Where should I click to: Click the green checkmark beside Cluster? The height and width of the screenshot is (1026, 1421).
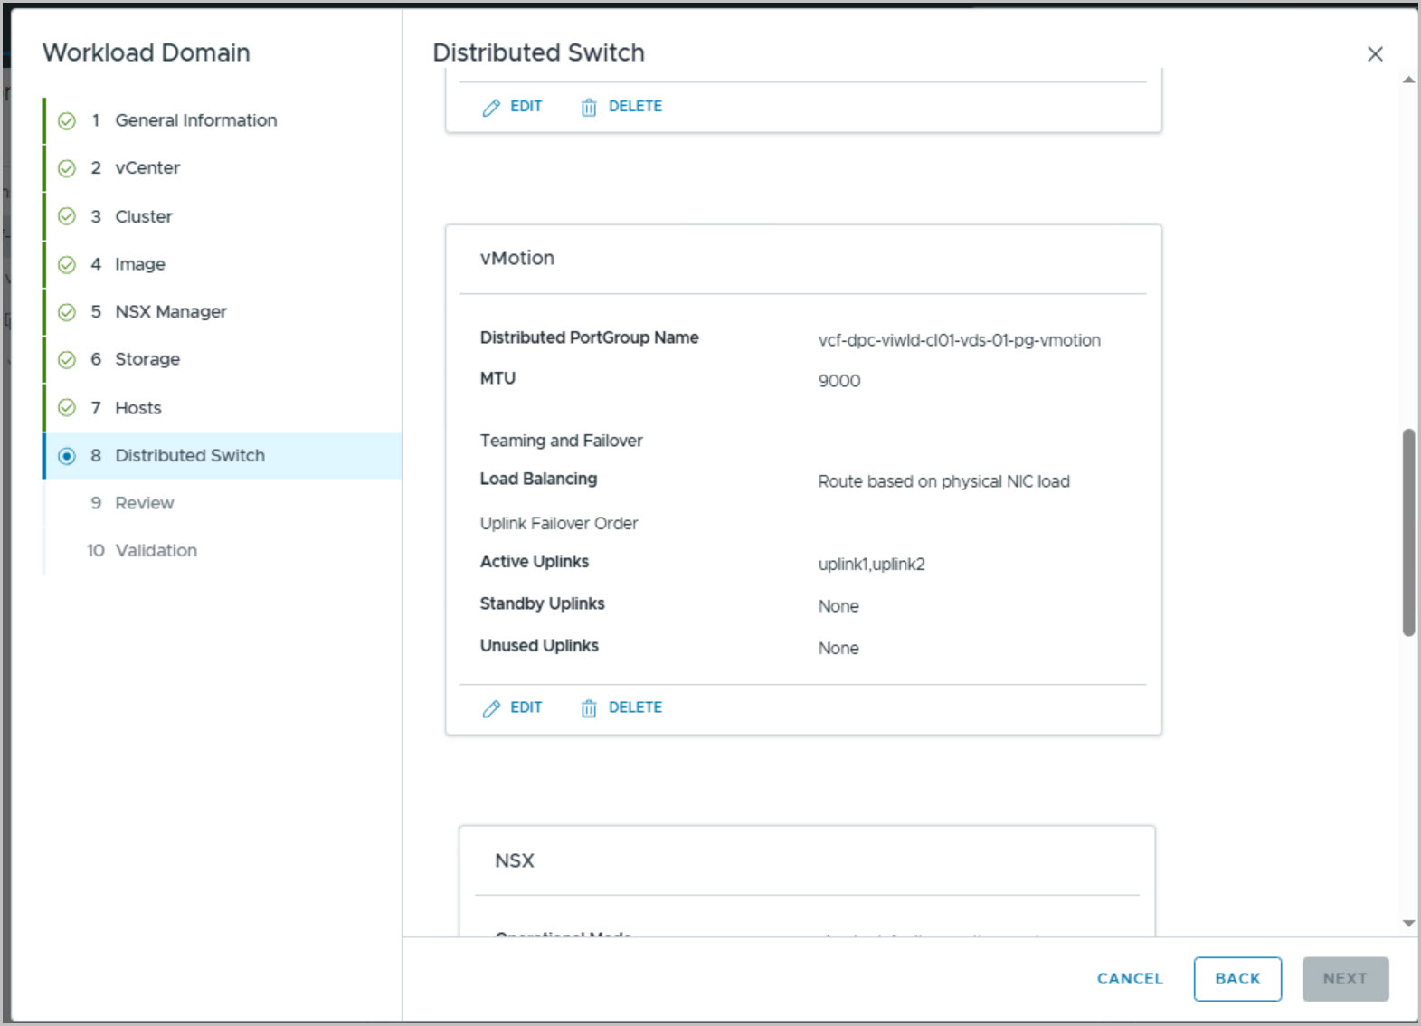[x=67, y=216]
